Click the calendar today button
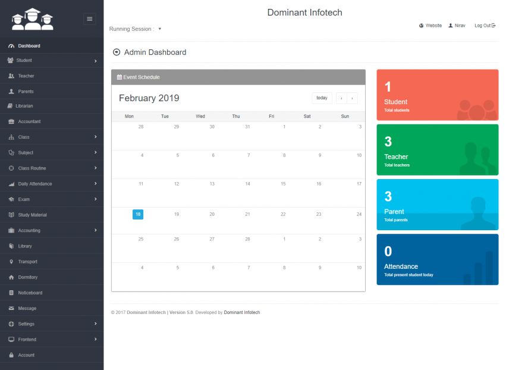506x370 pixels. point(322,98)
